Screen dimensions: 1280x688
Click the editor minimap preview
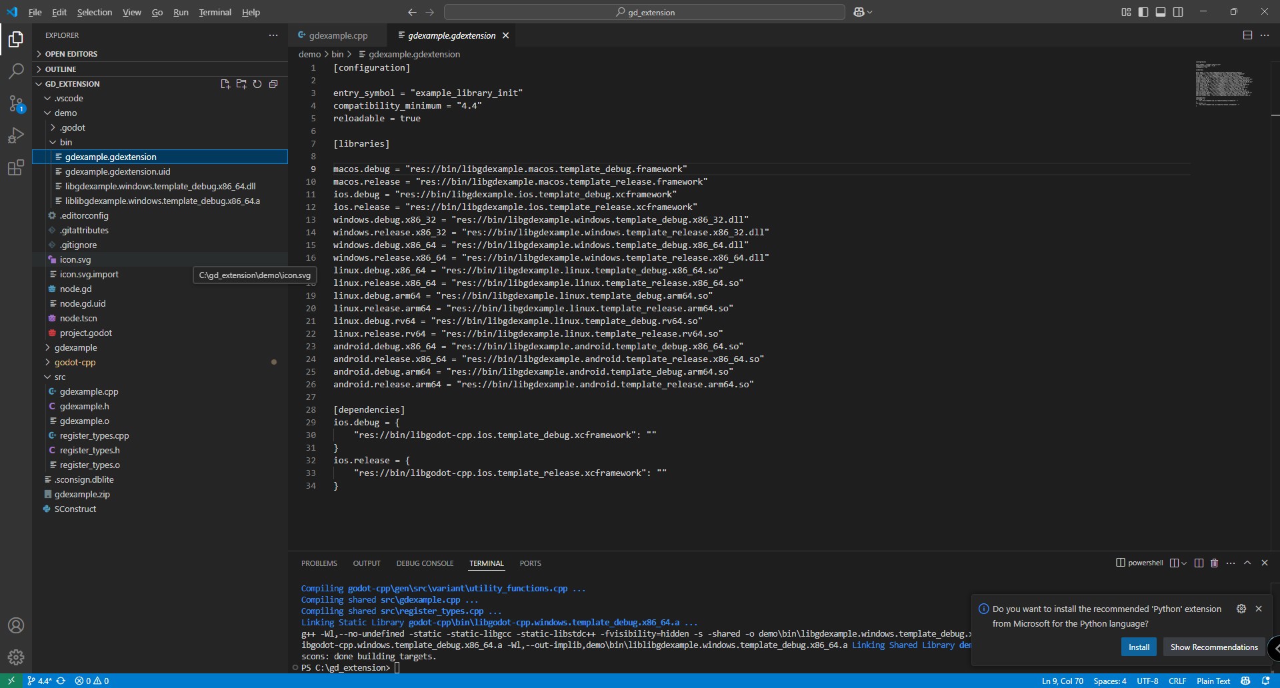tap(1224, 84)
